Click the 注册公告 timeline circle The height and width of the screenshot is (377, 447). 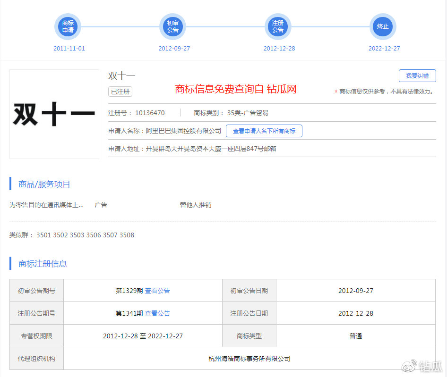click(x=278, y=26)
